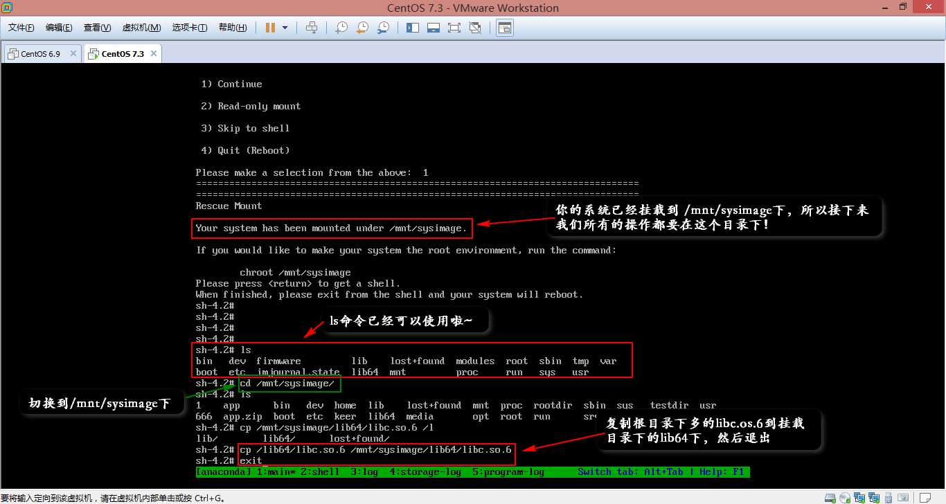Open the 编辑(E) menu
Screen dimensions: 946x504
[x=59, y=28]
